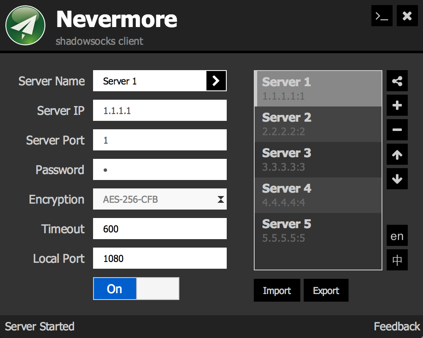The height and width of the screenshot is (338, 423).
Task: Click the Export button
Action: [326, 290]
